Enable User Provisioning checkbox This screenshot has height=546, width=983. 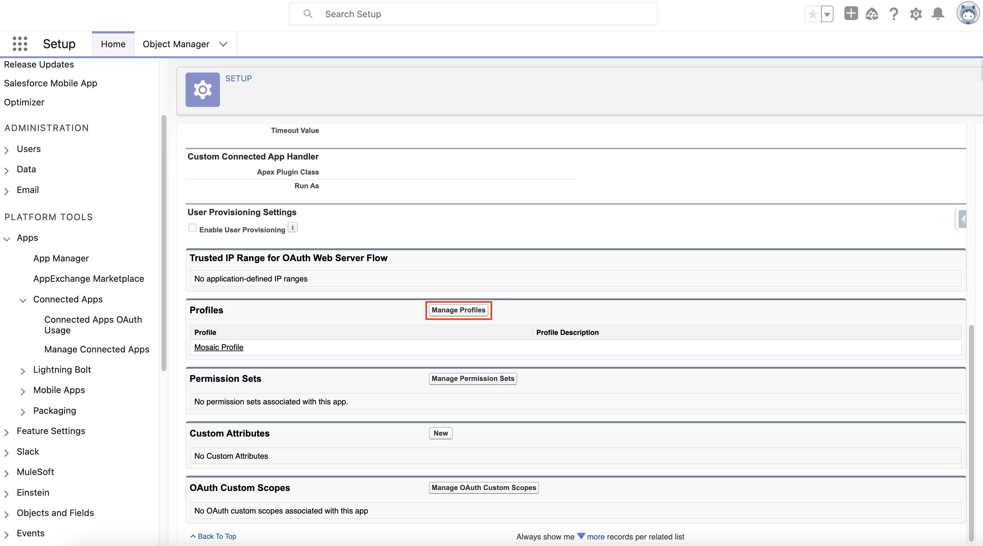click(x=192, y=228)
